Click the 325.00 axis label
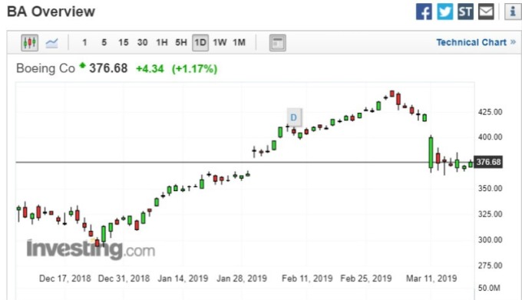Viewport: 522px width, 300px height. click(490, 214)
